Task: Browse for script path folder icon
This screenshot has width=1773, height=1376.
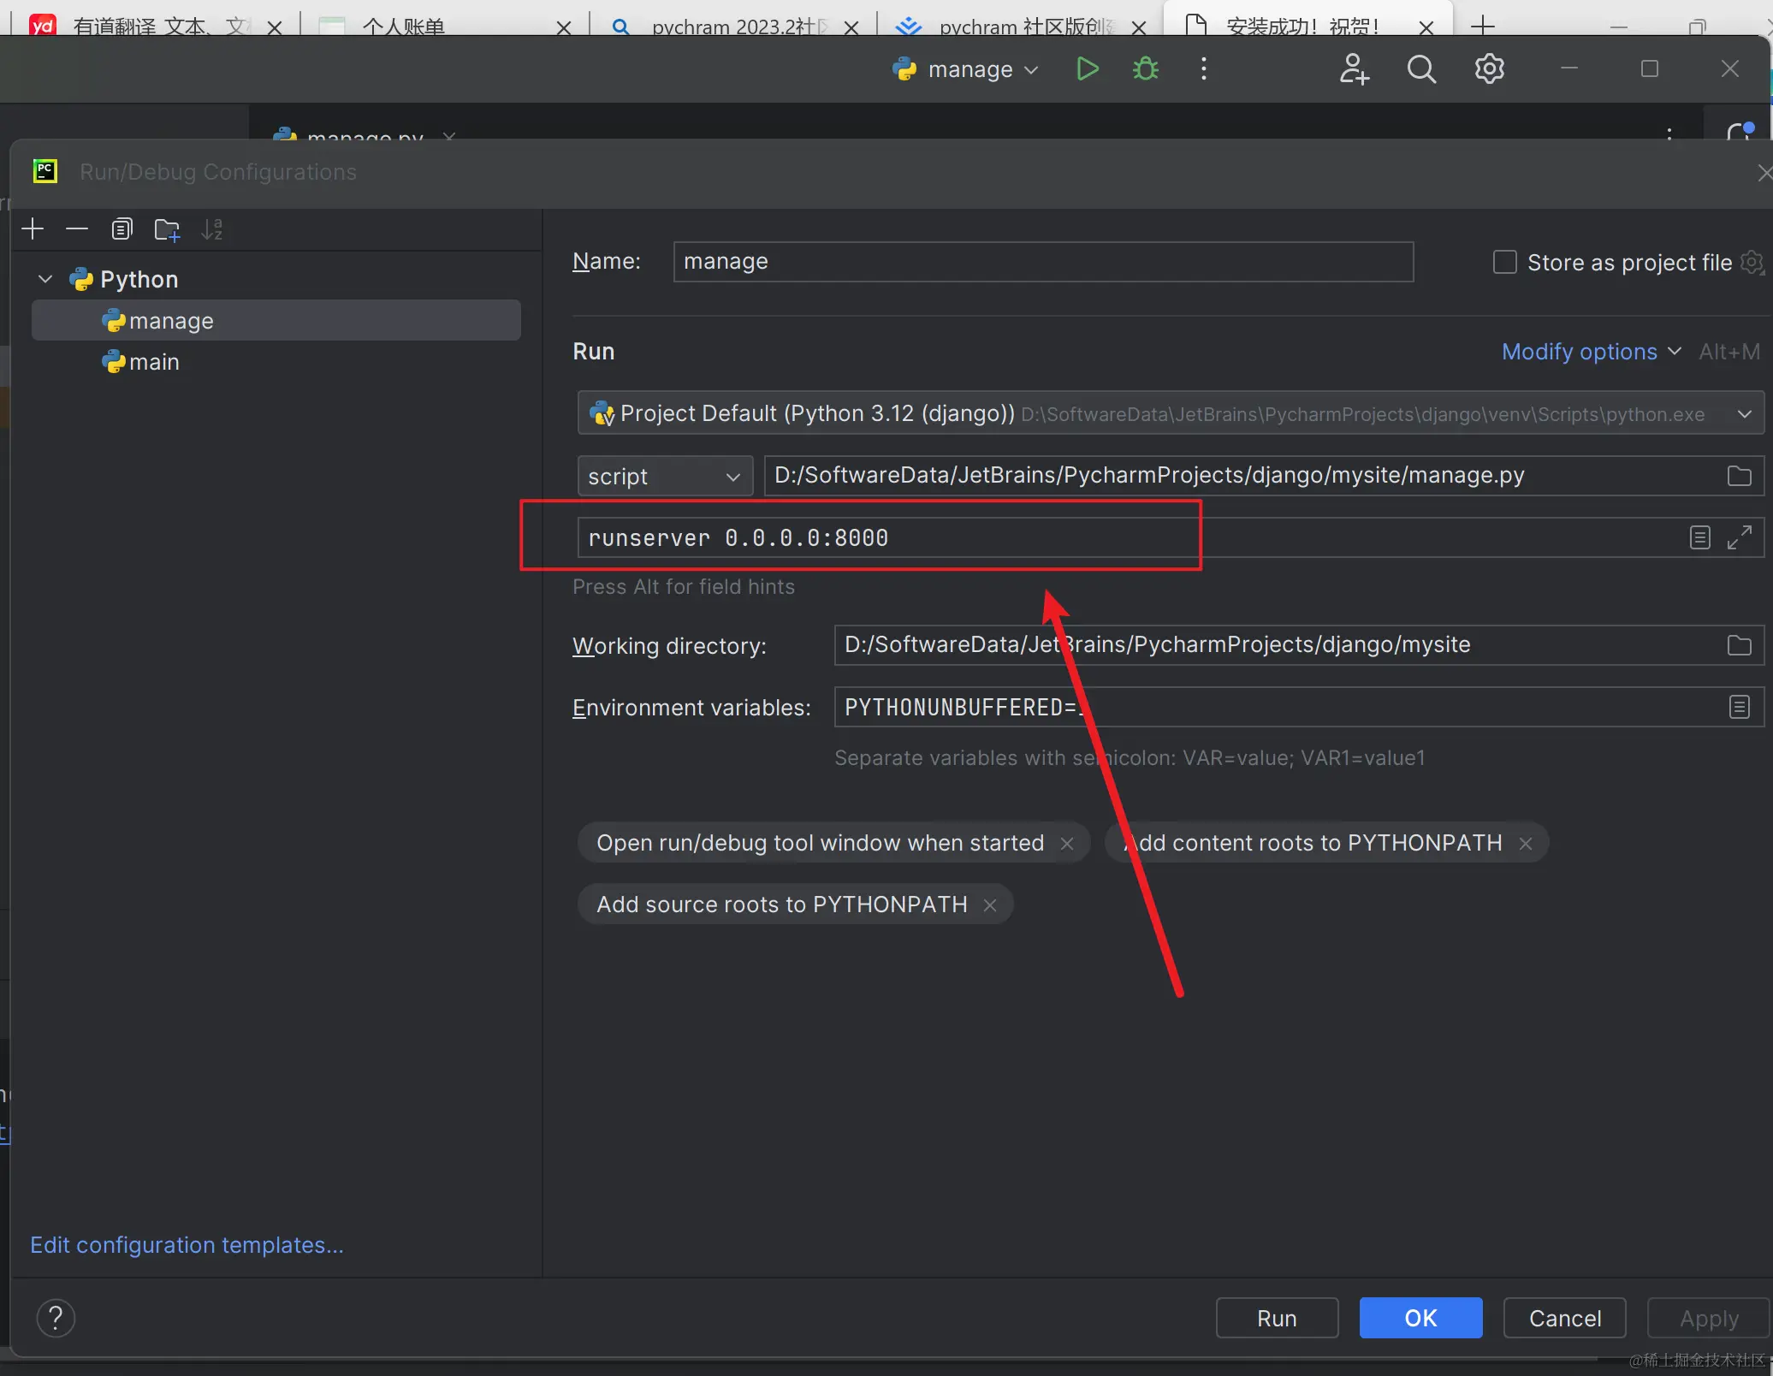Action: click(1739, 476)
